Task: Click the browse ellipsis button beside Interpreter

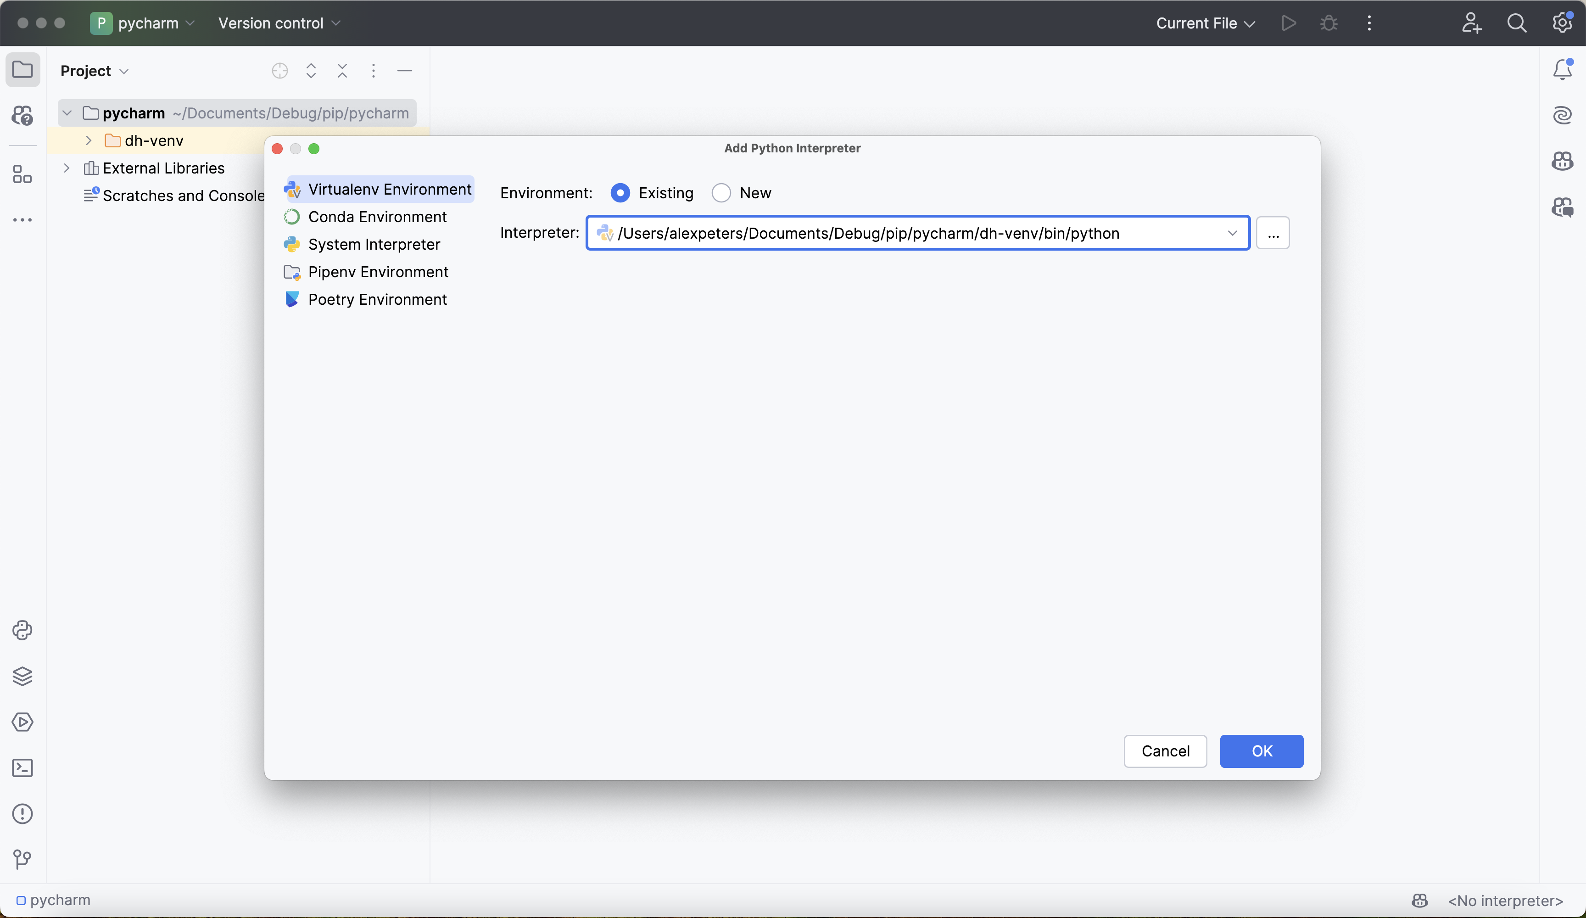Action: (1273, 233)
